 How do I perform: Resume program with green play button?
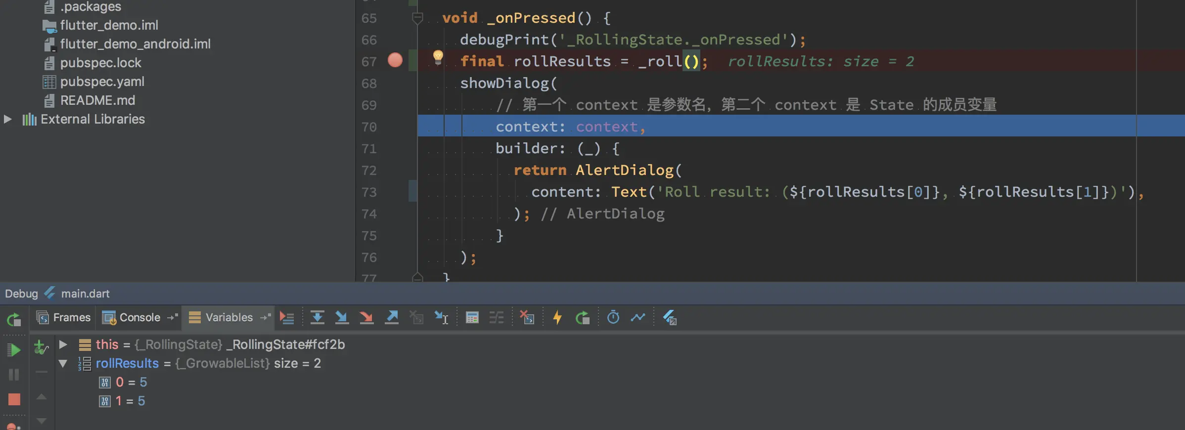click(x=14, y=350)
